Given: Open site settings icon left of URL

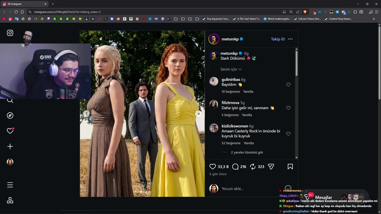Looking at the screenshot, I should tap(30, 12).
